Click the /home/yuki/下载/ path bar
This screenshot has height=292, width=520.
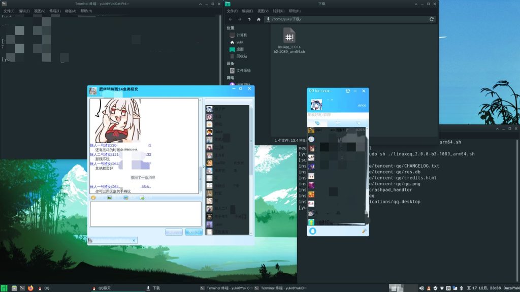pos(345,19)
